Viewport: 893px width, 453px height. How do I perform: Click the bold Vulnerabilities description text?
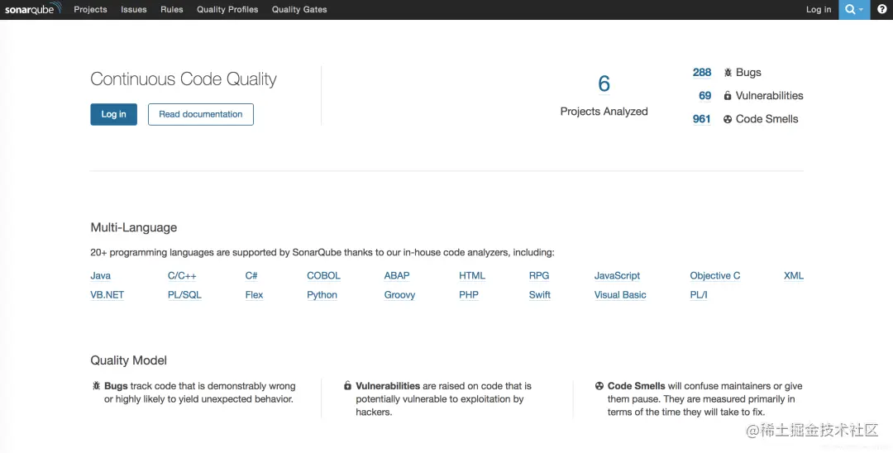(x=388, y=386)
